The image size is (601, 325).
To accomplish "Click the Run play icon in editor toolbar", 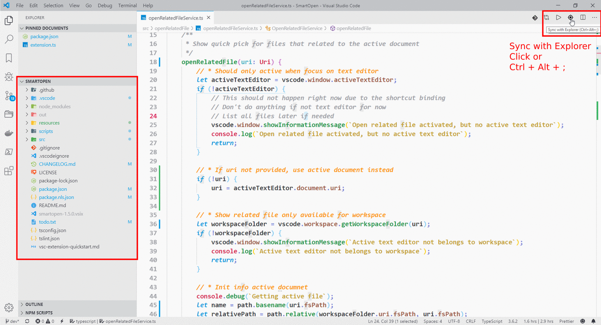I will pyautogui.click(x=559, y=18).
